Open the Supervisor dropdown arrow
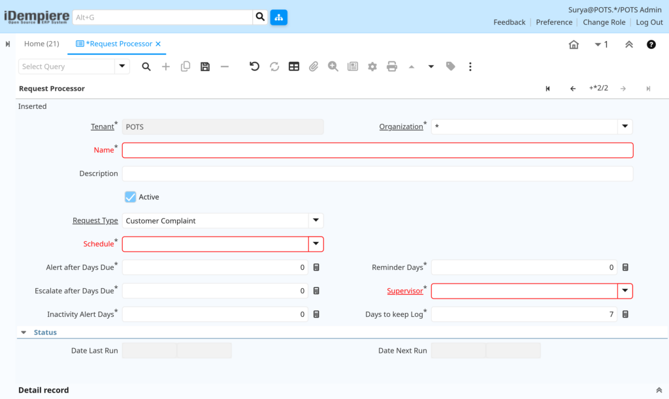 (625, 291)
